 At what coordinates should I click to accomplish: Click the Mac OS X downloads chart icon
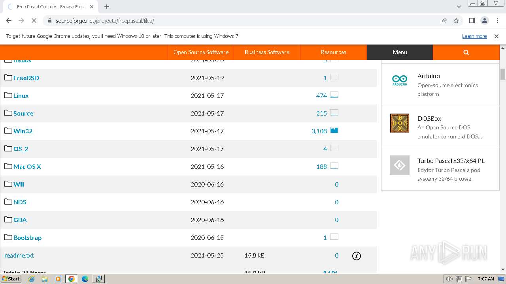(x=334, y=166)
